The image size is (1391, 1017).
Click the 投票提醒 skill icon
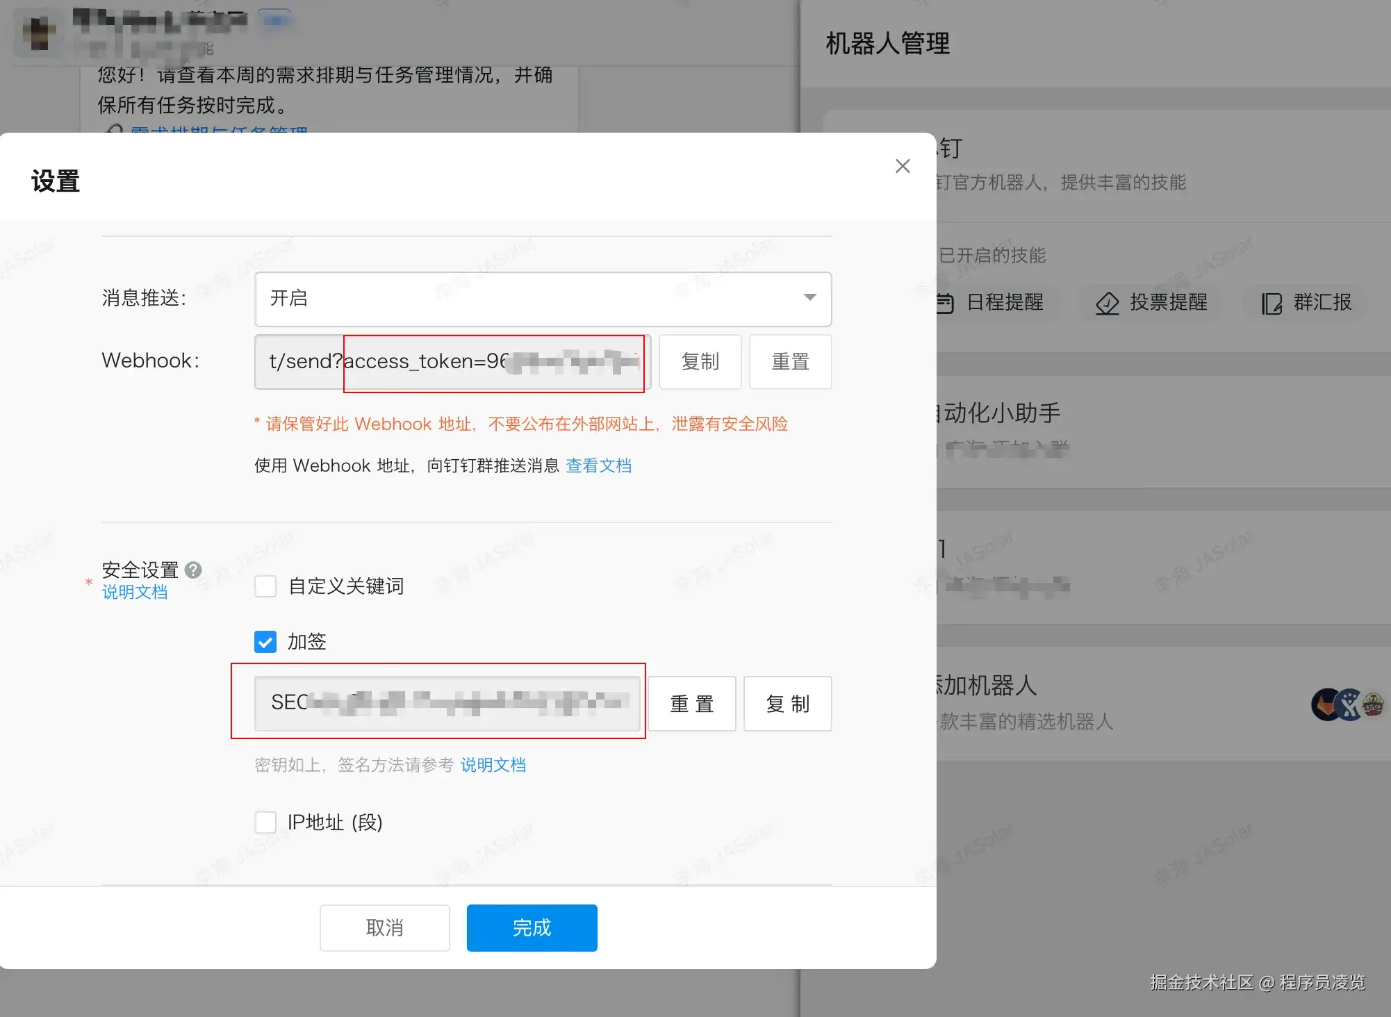pos(1107,303)
